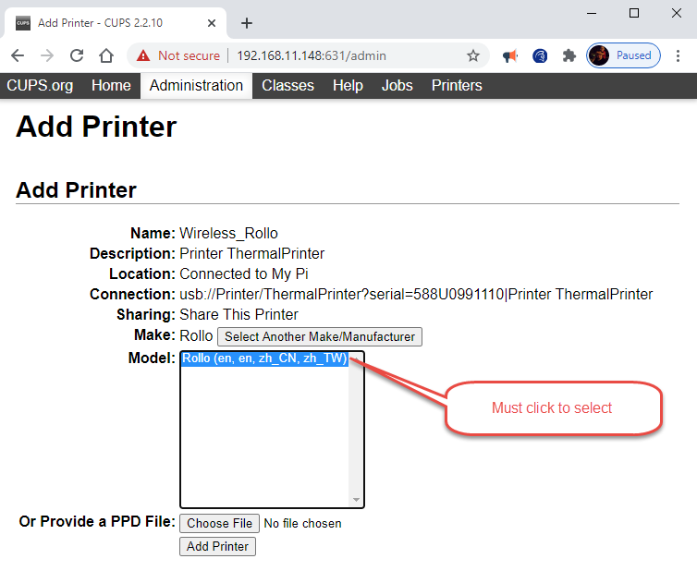Click the browser forward arrow

point(47,55)
